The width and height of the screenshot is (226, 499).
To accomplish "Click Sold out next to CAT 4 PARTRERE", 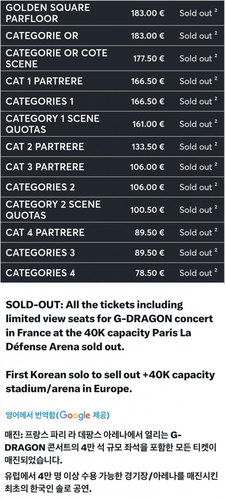I will (196, 232).
